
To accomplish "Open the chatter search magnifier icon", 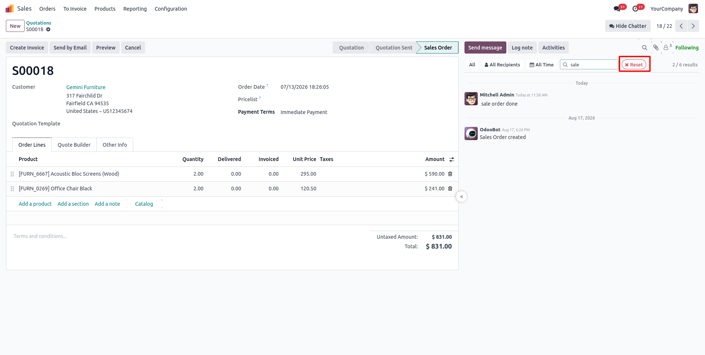I will (x=644, y=48).
